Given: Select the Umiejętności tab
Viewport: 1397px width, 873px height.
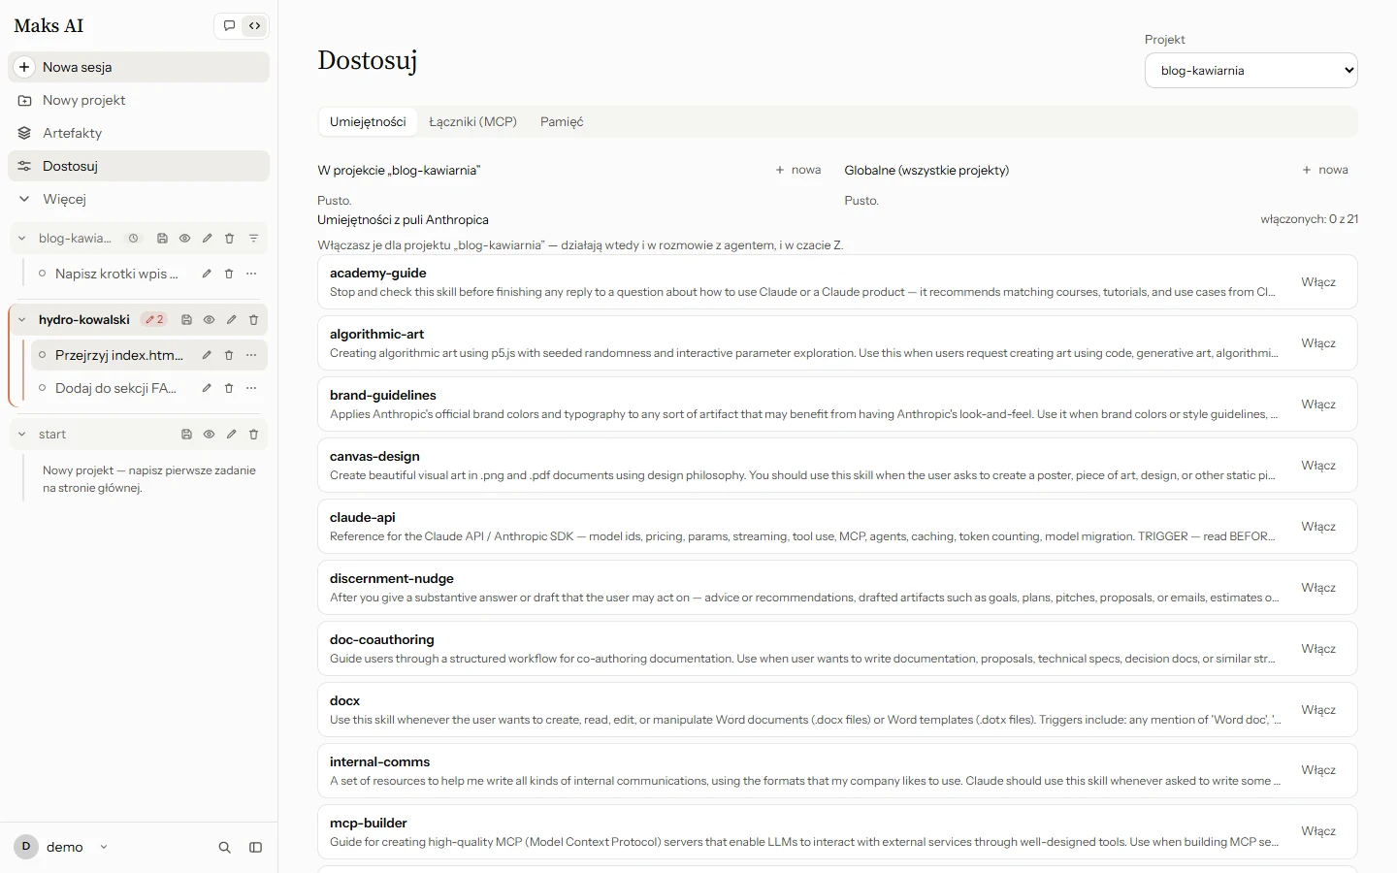Looking at the screenshot, I should click(x=368, y=122).
